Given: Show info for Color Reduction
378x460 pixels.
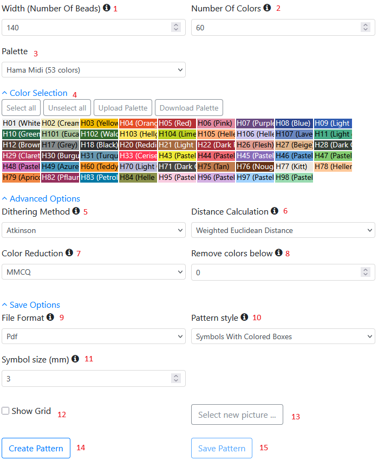Looking at the screenshot, I should (69, 252).
